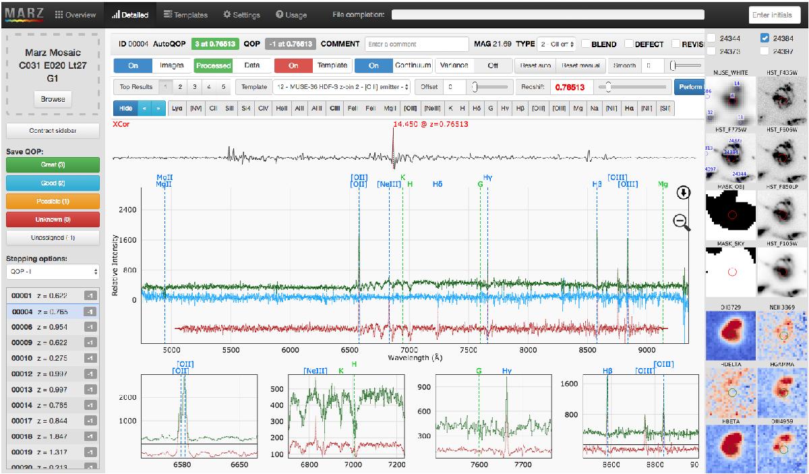Click the next spectral line arrow button
809x474 pixels.
coord(157,108)
